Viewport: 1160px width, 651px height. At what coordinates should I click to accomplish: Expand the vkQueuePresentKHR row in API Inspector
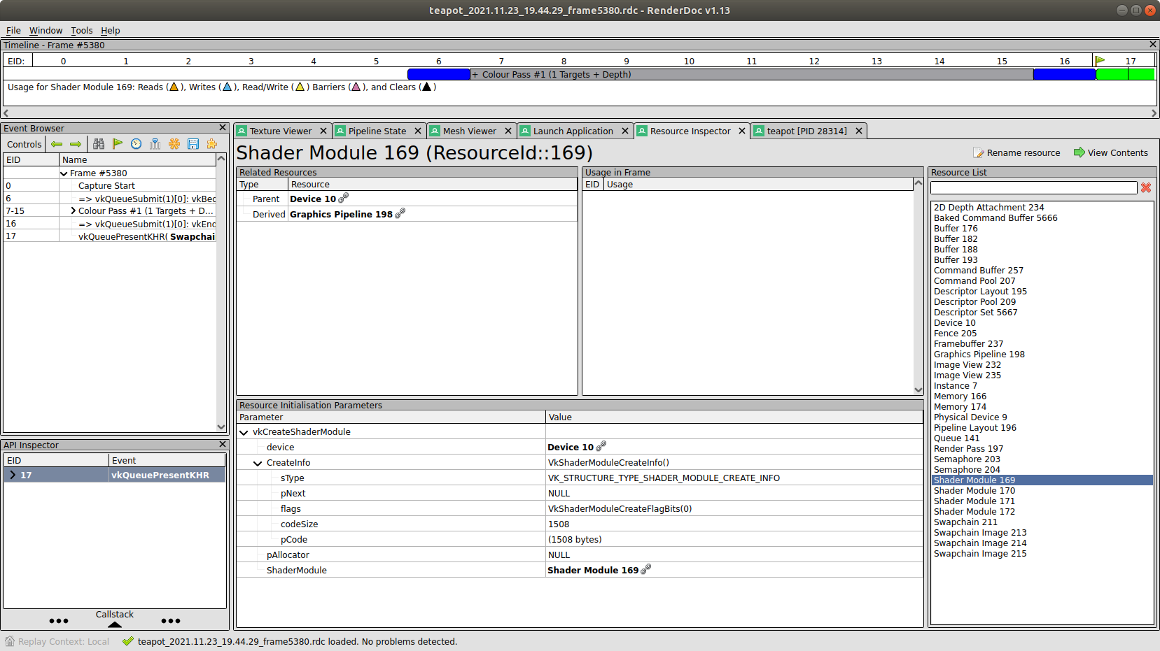[13, 475]
